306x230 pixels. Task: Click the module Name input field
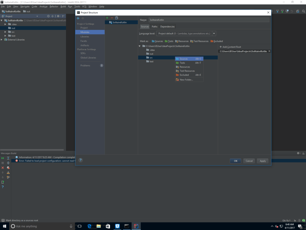(x=209, y=20)
